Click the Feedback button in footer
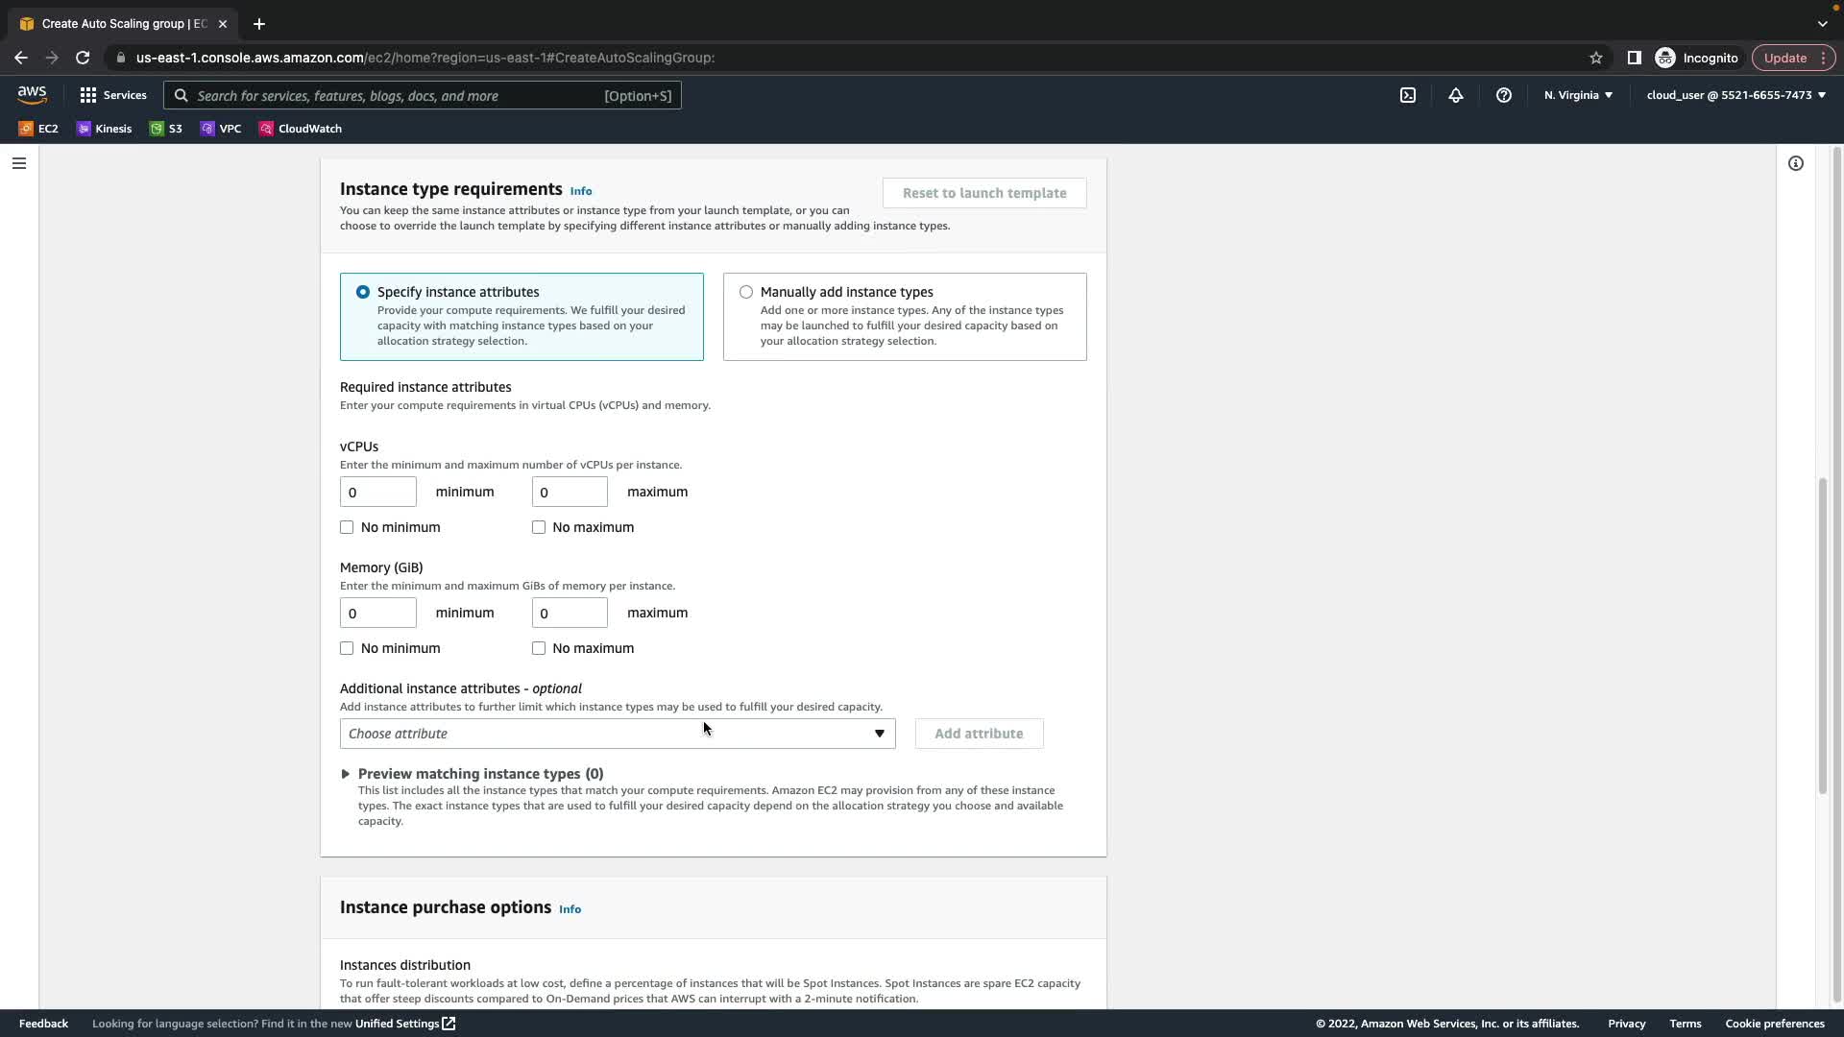This screenshot has height=1037, width=1844. point(43,1024)
